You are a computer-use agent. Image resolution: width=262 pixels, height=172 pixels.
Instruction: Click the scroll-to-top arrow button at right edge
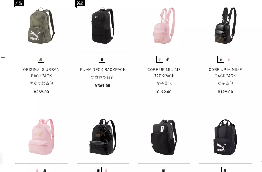pos(260,160)
